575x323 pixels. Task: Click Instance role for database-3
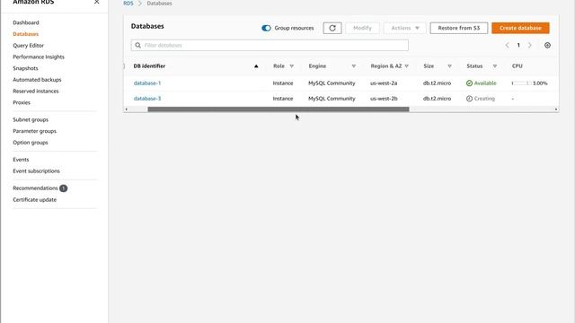(x=283, y=99)
